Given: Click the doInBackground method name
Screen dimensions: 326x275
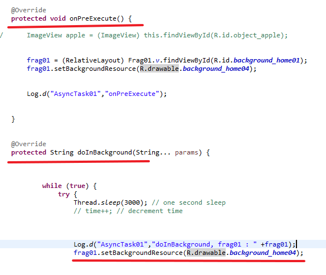Looking at the screenshot, I should click(105, 152).
